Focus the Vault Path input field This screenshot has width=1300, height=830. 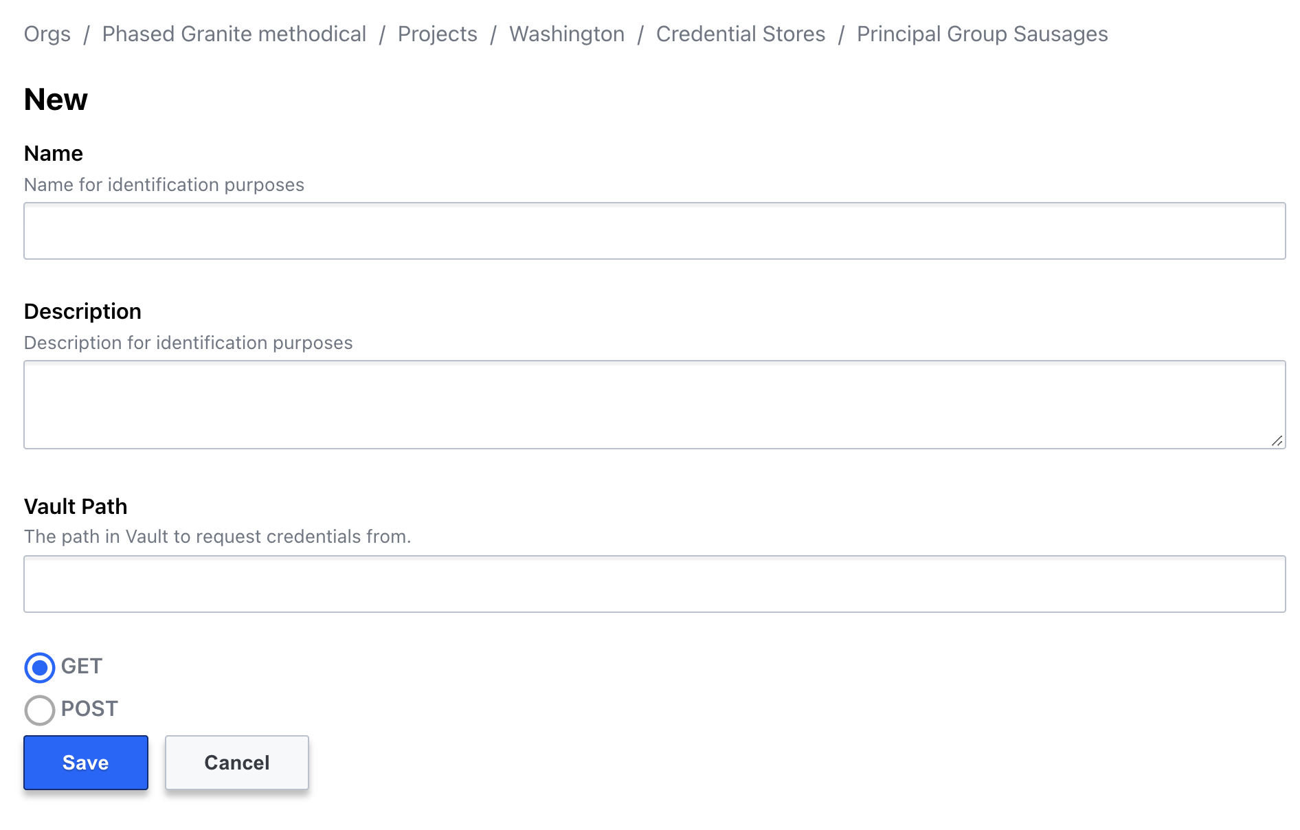654,584
